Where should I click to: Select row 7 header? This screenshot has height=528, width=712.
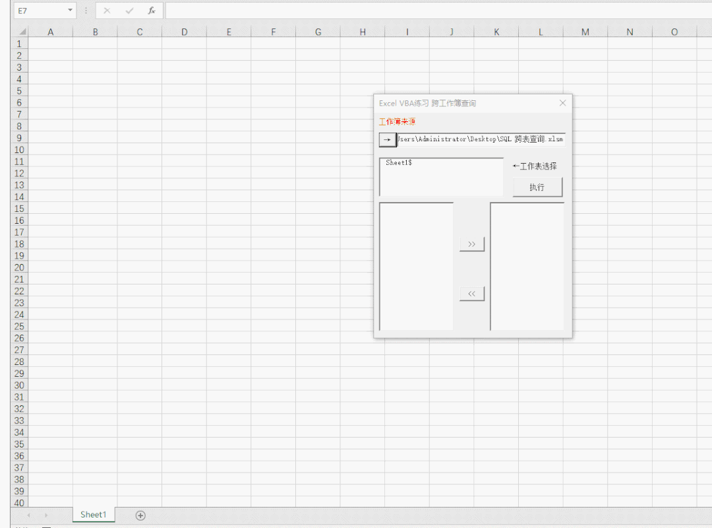coord(19,114)
